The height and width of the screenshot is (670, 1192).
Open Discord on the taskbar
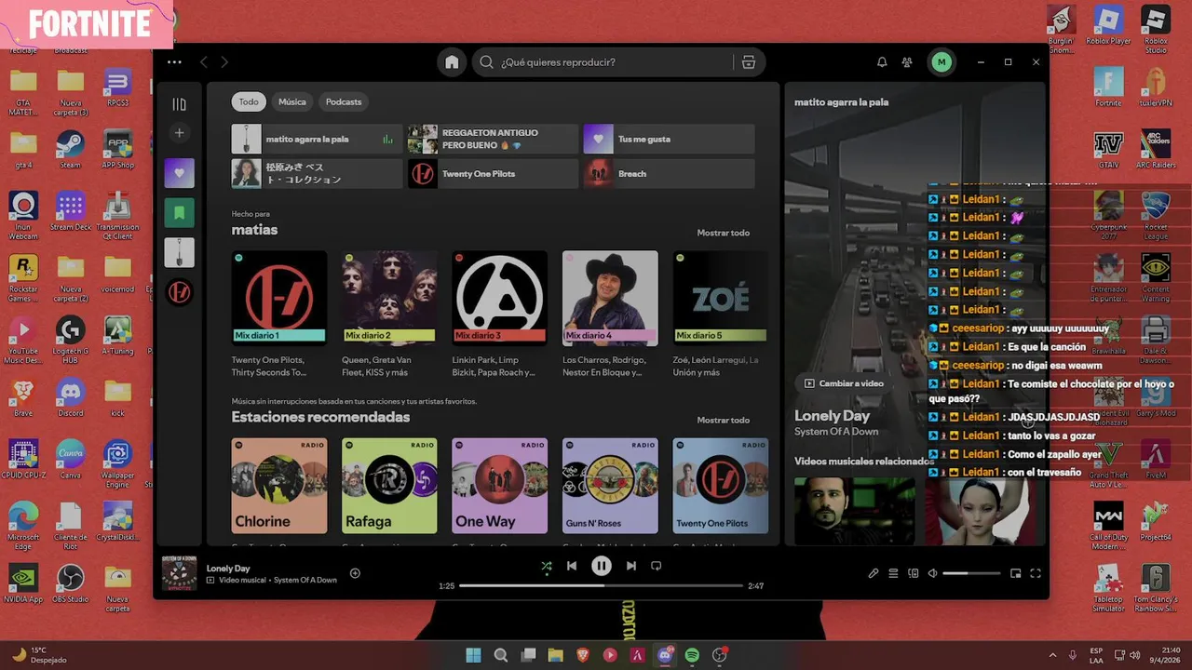click(665, 655)
